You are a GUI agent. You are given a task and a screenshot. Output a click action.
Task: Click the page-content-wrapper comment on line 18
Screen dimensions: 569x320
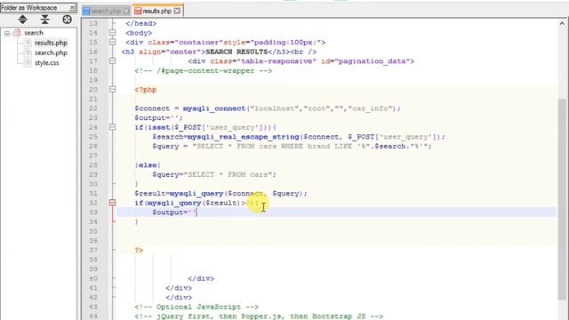click(x=204, y=71)
